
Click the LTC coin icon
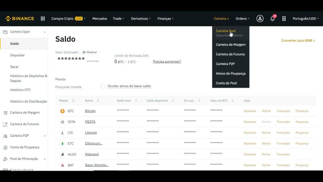pyautogui.click(x=62, y=133)
